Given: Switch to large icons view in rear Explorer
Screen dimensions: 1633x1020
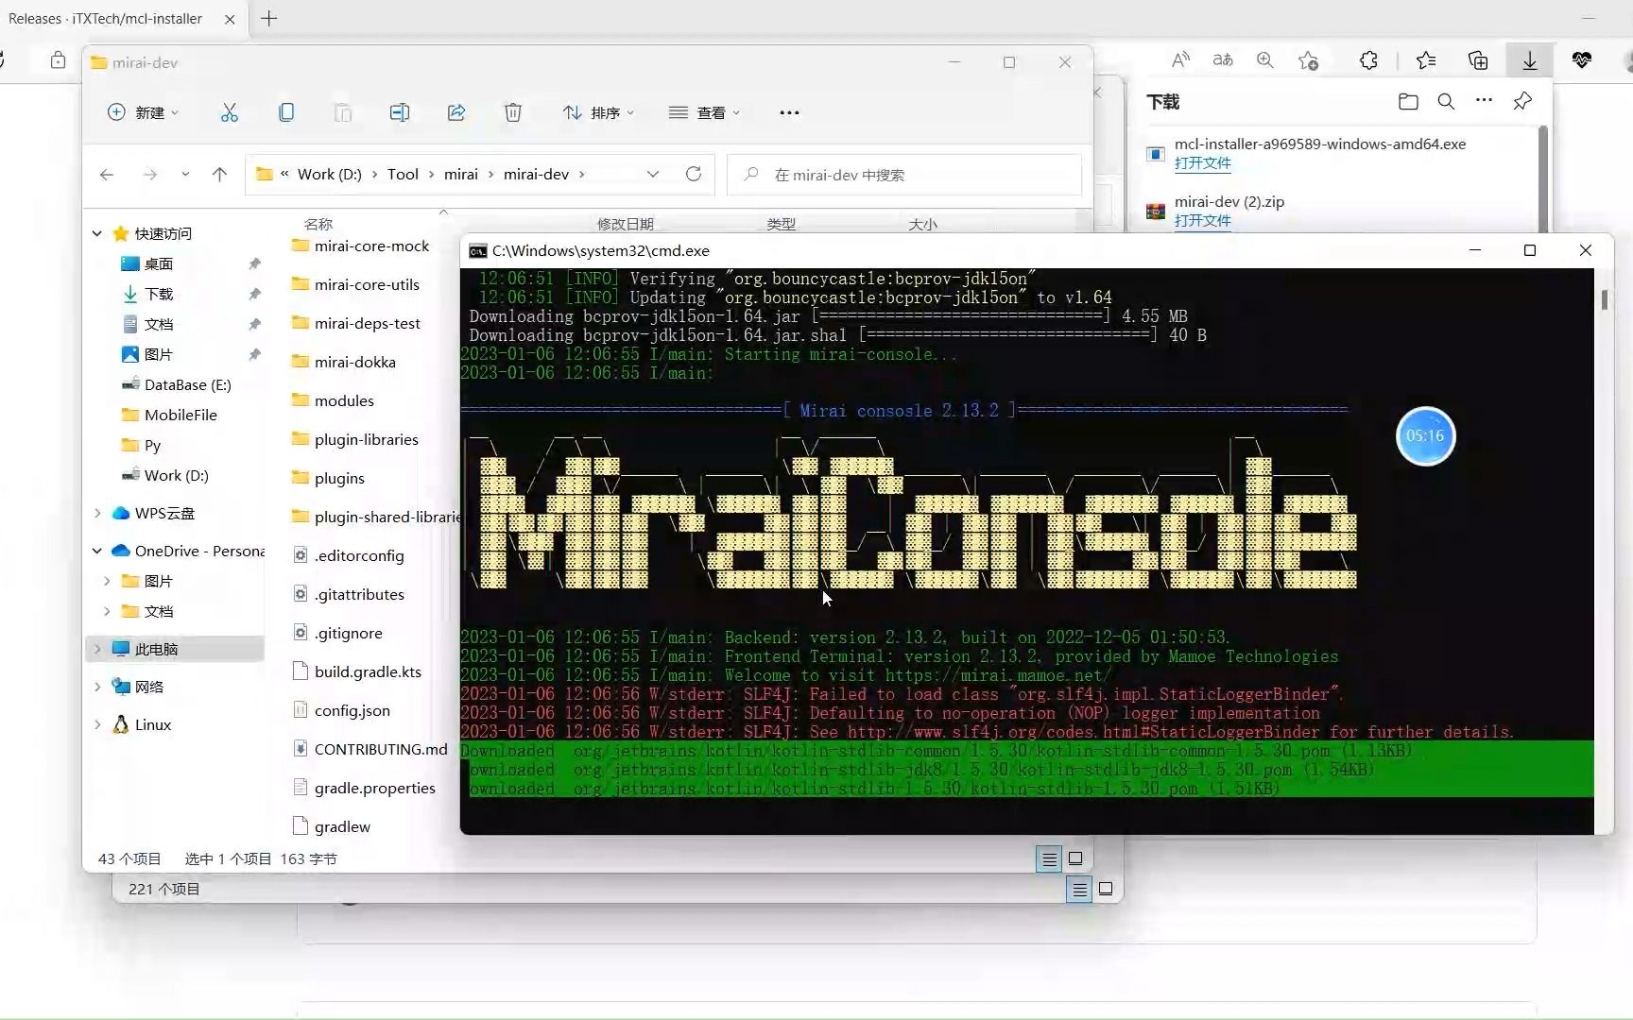Looking at the screenshot, I should [x=1106, y=889].
